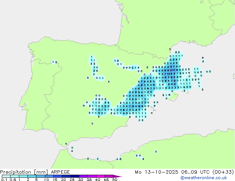
Task: Click the 5–10 mm legend color swatch
Action: coord(40,176)
